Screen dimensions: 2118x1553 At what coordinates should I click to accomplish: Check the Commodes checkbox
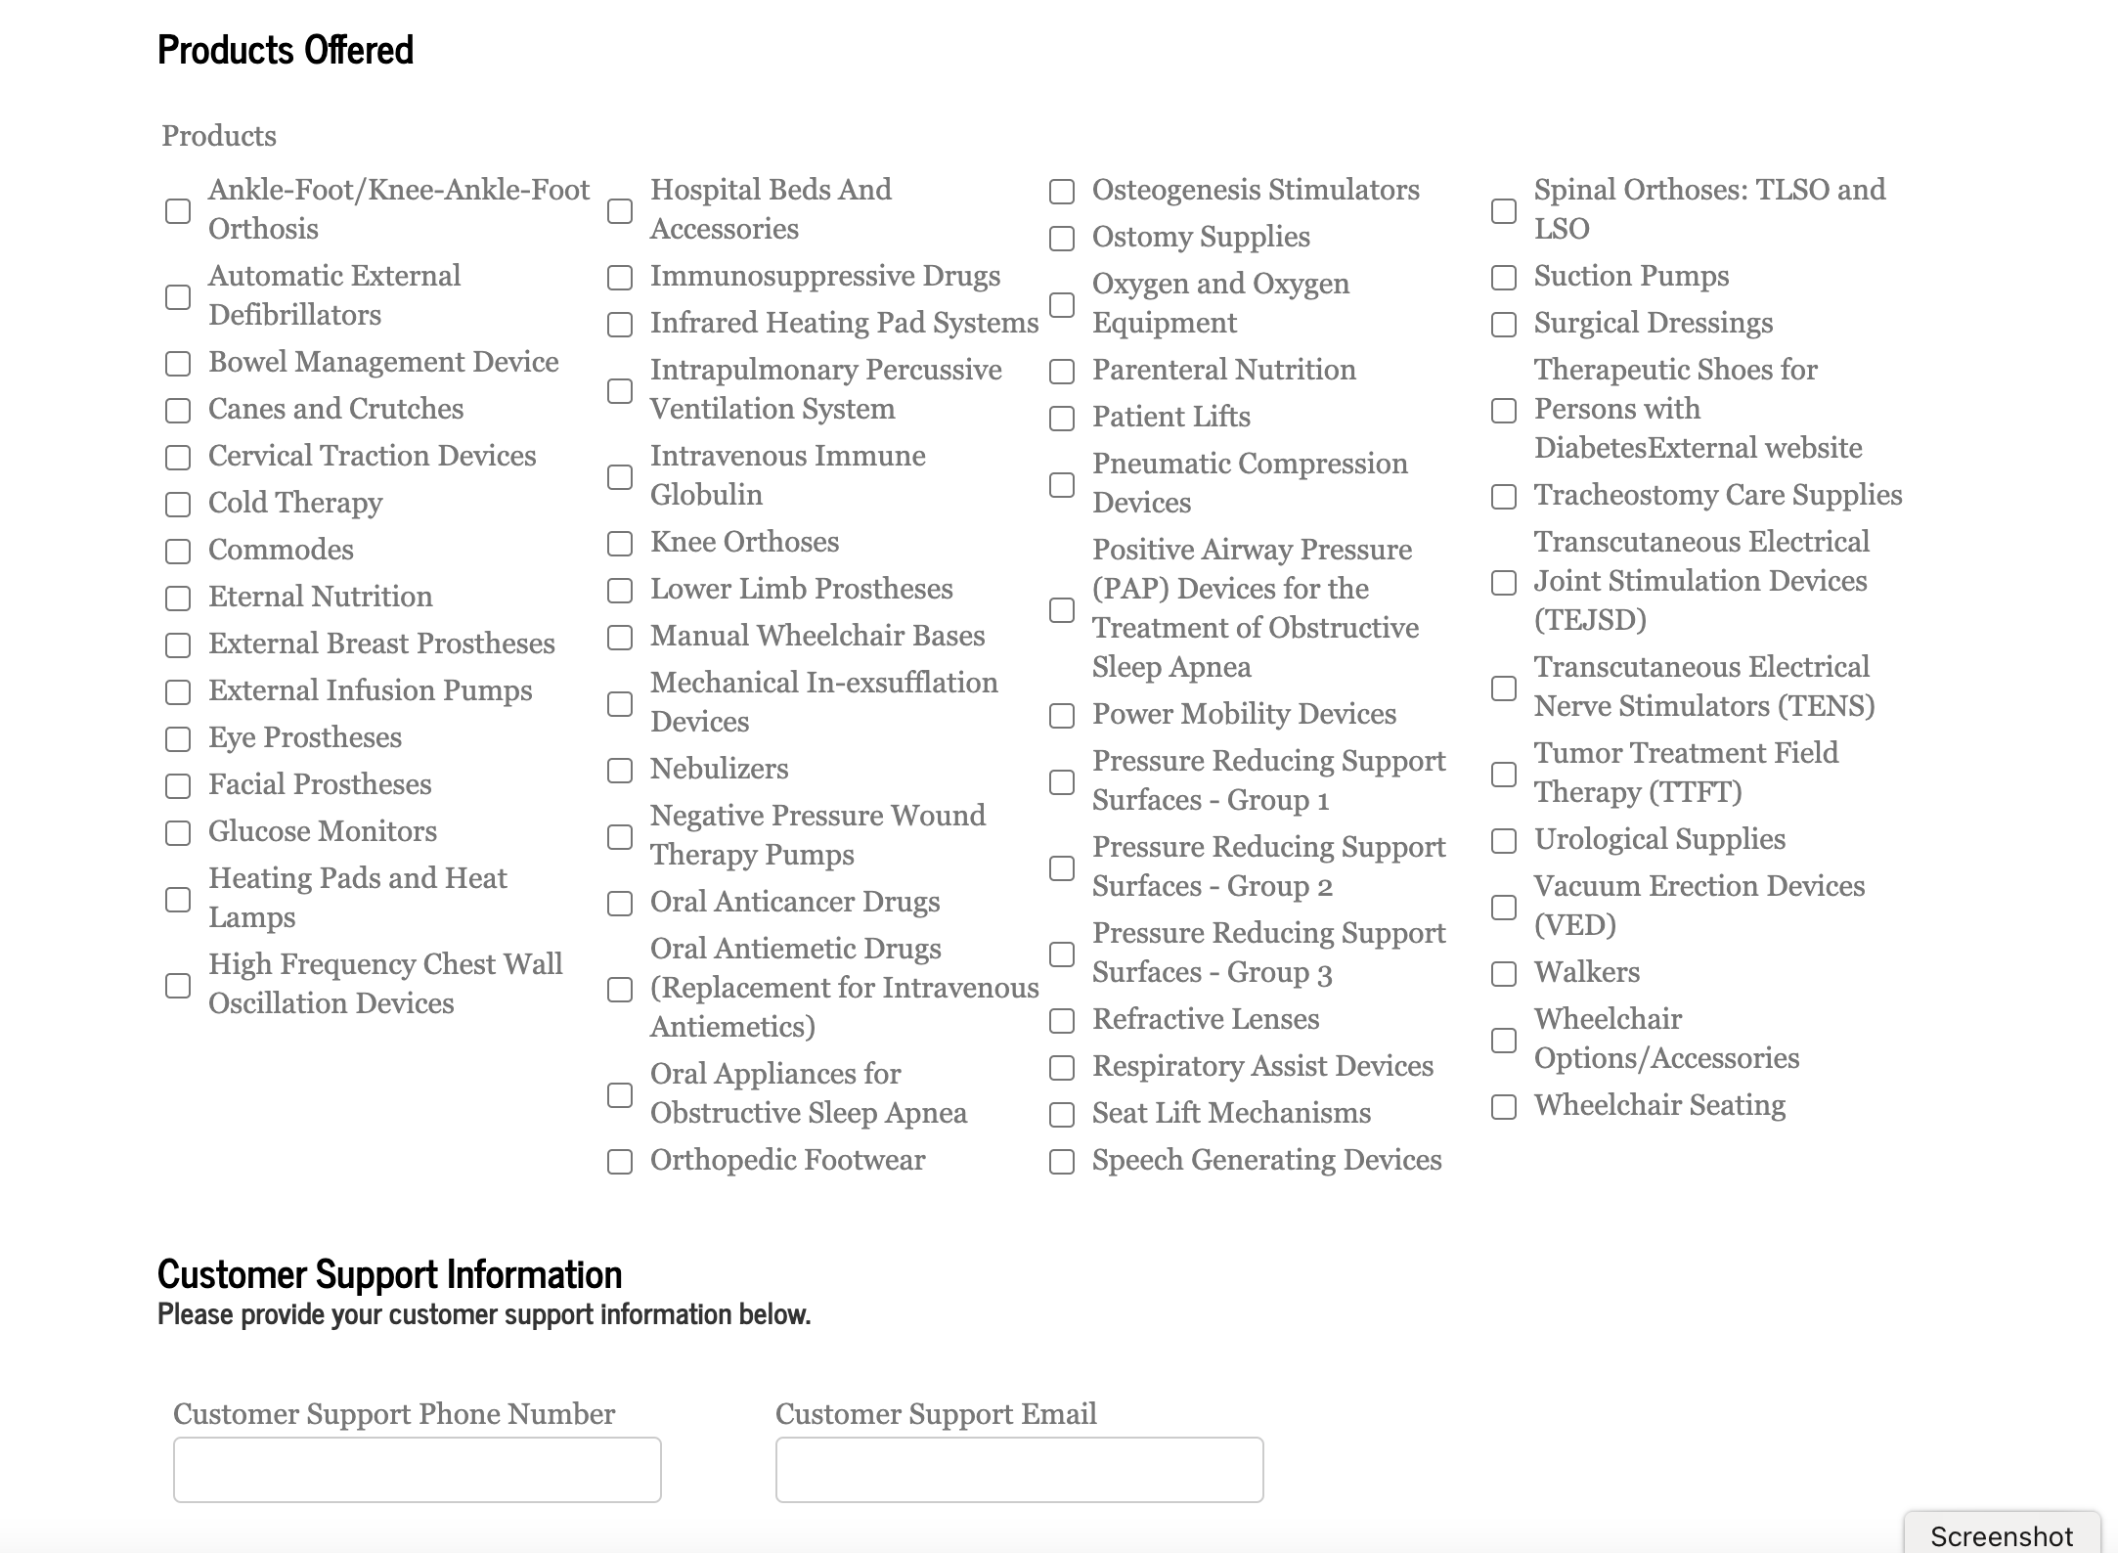(178, 552)
